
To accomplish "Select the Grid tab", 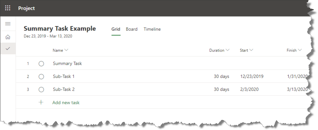I will (116, 29).
